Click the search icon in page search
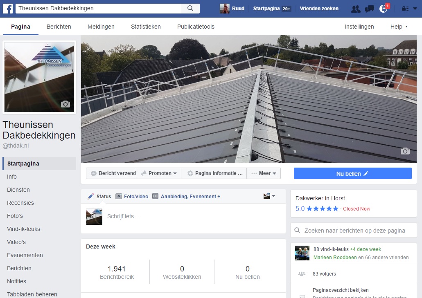This screenshot has height=298, width=422. pos(297,230)
